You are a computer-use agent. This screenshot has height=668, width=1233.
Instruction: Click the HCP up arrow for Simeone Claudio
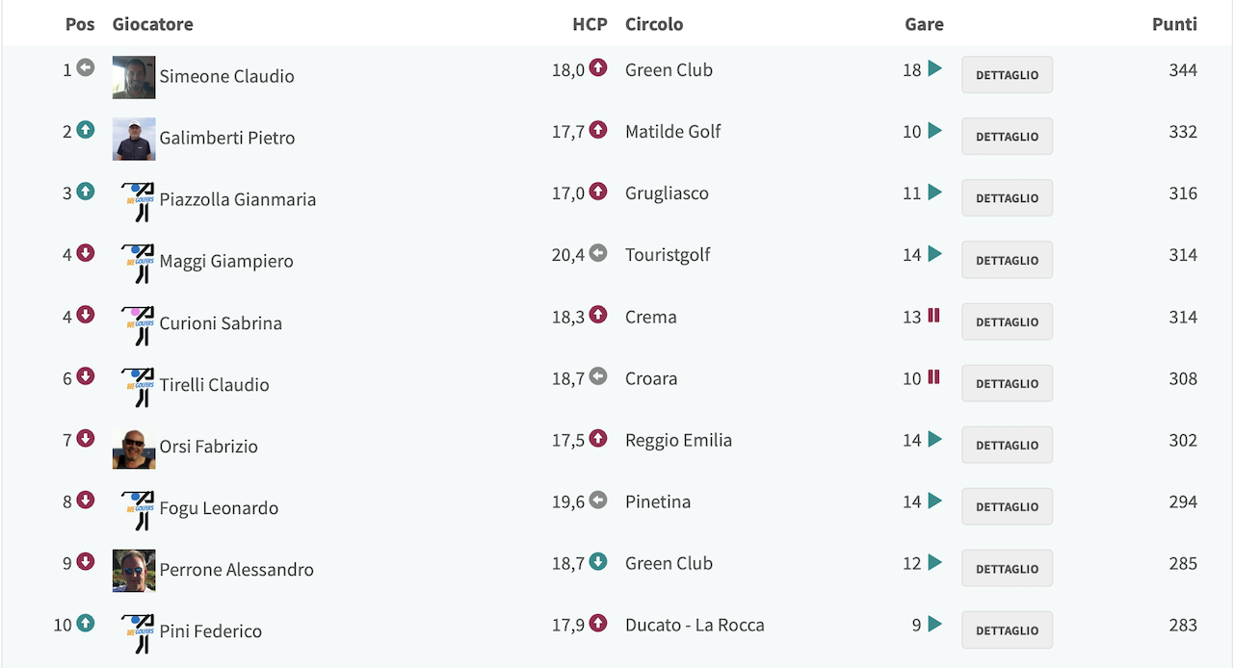tap(598, 68)
